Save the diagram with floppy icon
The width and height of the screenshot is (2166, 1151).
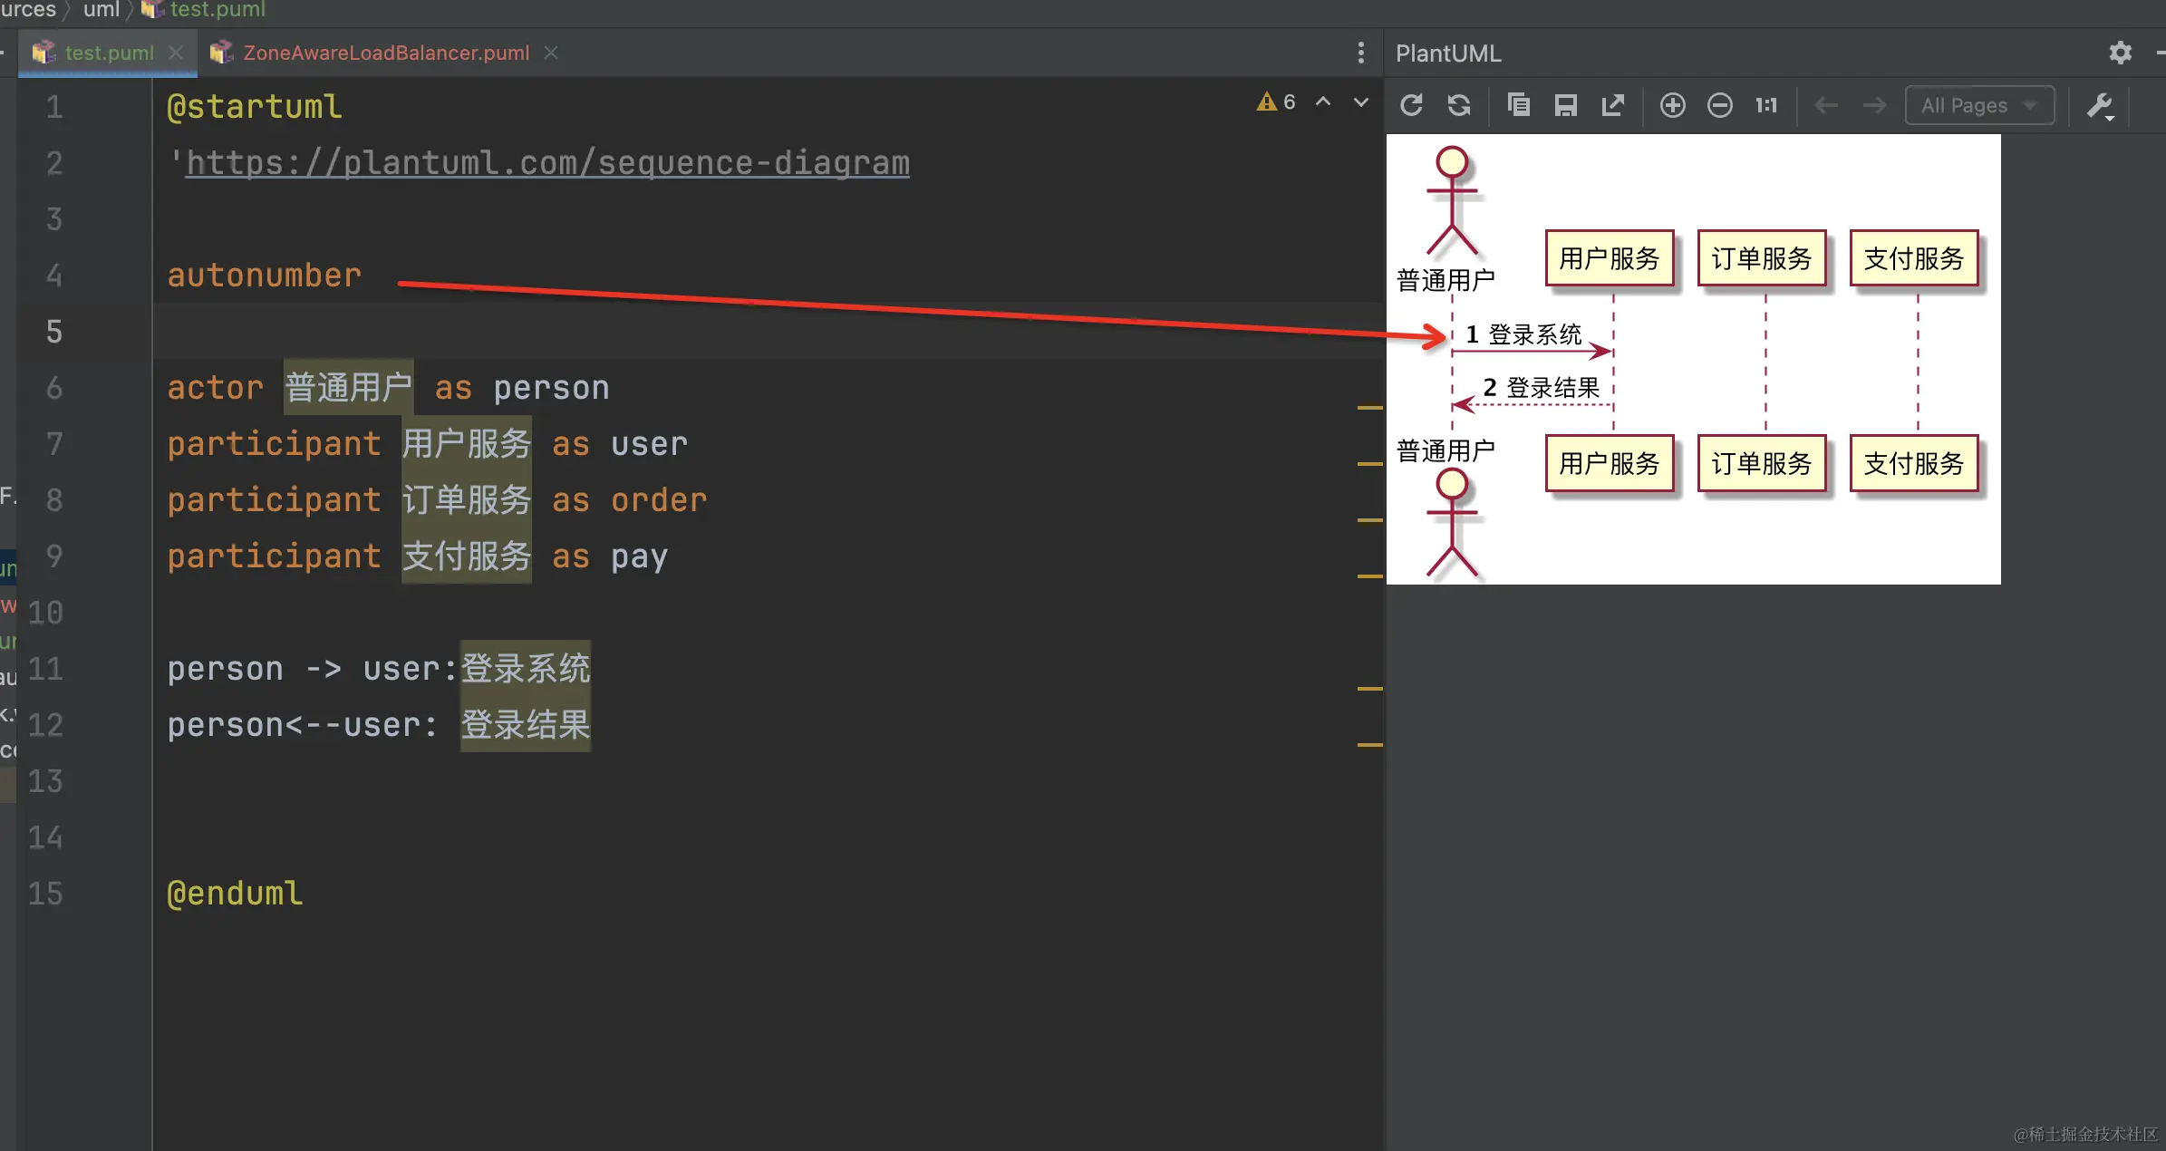tap(1565, 105)
